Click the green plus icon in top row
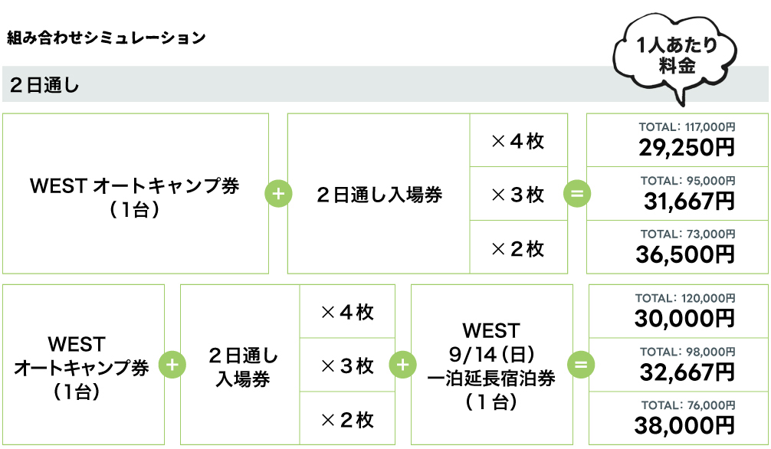This screenshot has height=449, width=771. (278, 194)
